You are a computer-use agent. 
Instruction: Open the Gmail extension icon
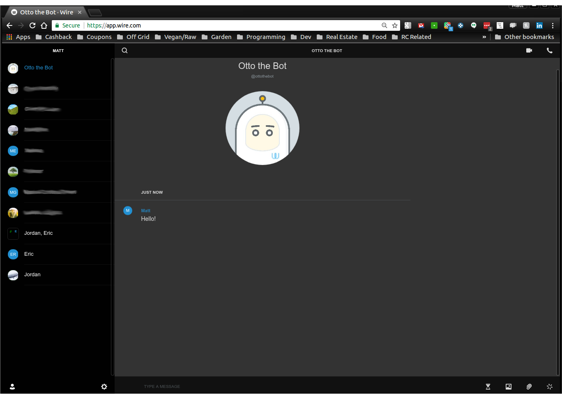(421, 25)
